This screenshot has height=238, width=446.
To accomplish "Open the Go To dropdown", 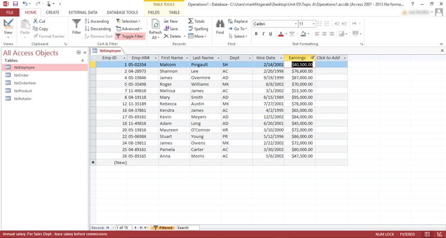I will 238,29.
